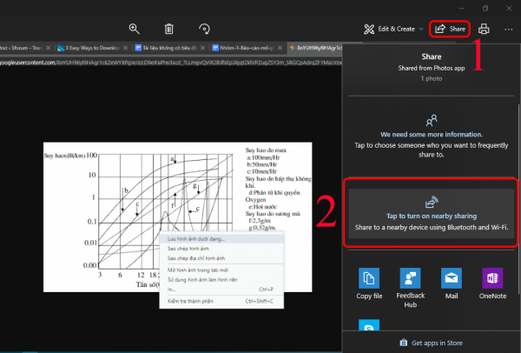Viewport: 521px width, 353px height.
Task: Click the '1 photo' label in Share panel
Action: click(432, 78)
